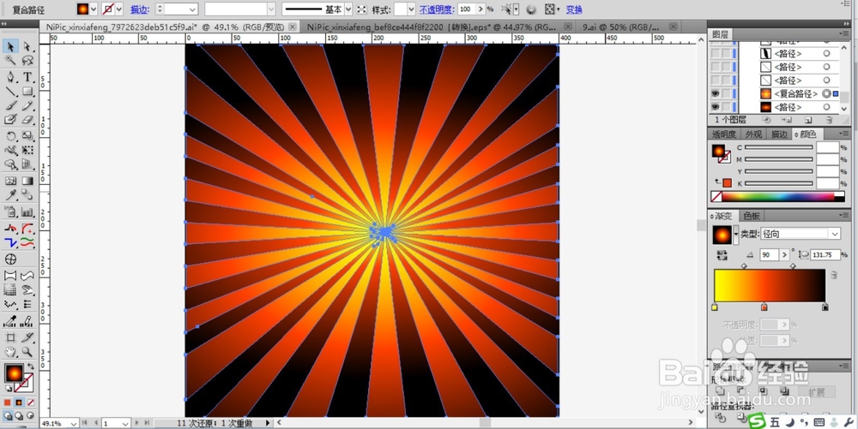Create new layer in Layers panel
The image size is (858, 429).
808,120
